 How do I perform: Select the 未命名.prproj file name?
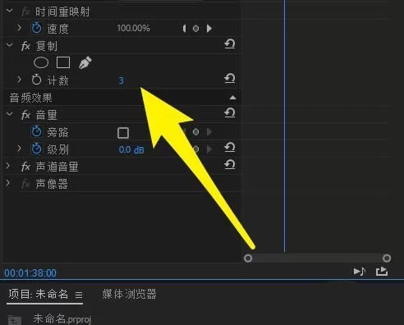pos(62,318)
